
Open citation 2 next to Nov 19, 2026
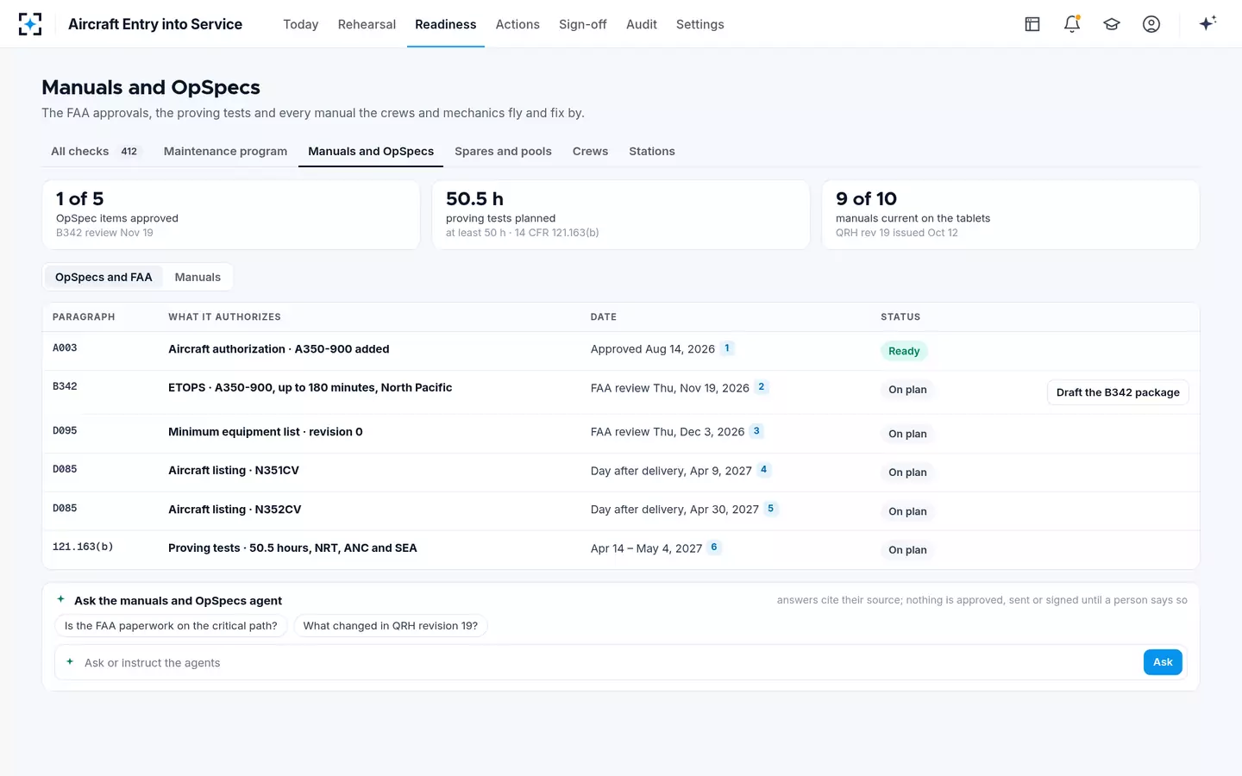tap(762, 387)
